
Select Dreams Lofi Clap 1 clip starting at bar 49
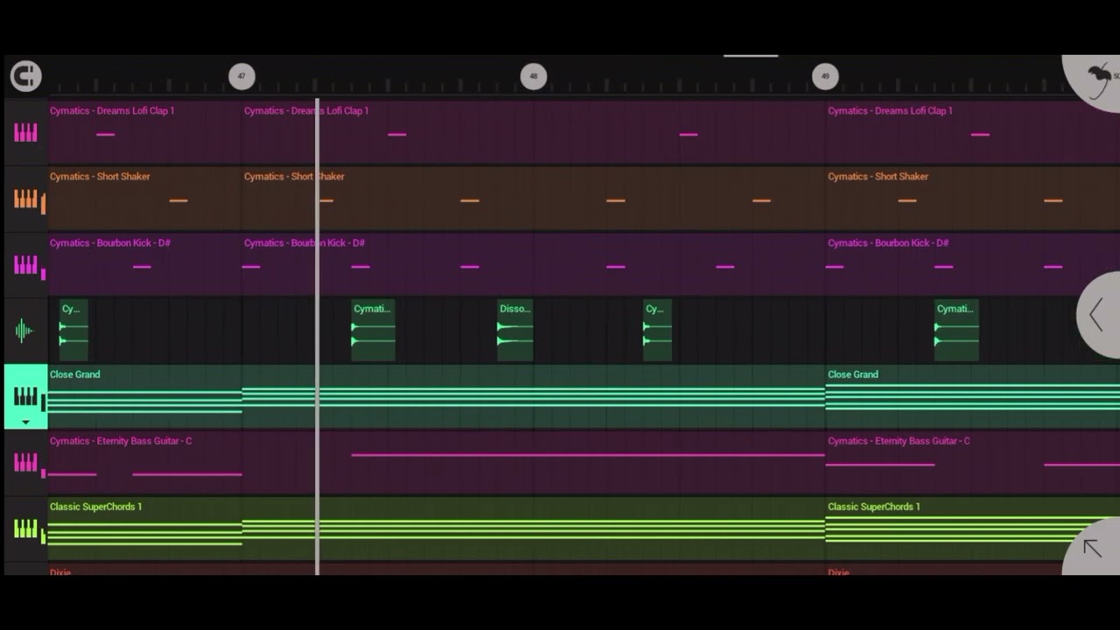[x=972, y=132]
